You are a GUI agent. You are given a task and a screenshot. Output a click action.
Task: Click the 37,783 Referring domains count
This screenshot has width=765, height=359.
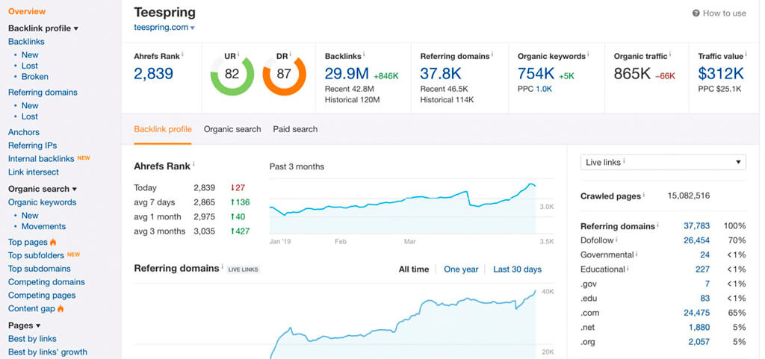697,226
